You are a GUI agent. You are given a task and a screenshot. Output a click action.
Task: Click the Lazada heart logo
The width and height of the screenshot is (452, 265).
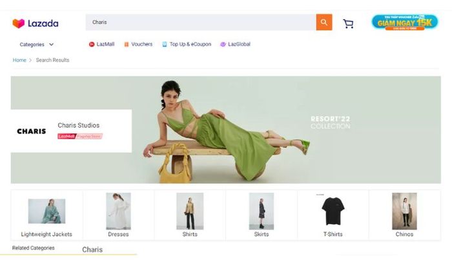19,23
